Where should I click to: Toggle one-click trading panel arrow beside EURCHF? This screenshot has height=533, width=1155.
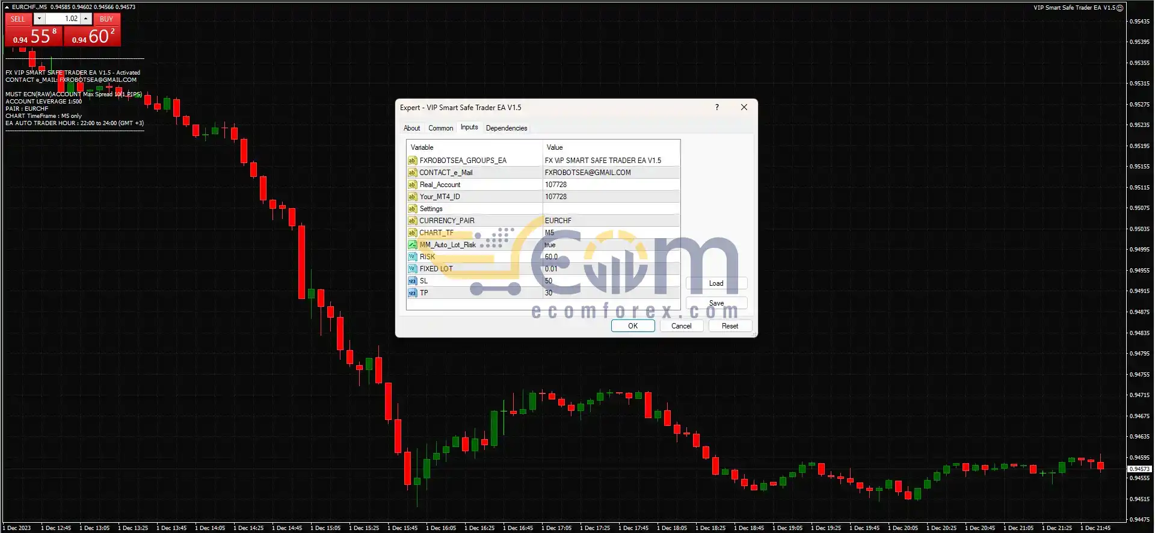7,7
